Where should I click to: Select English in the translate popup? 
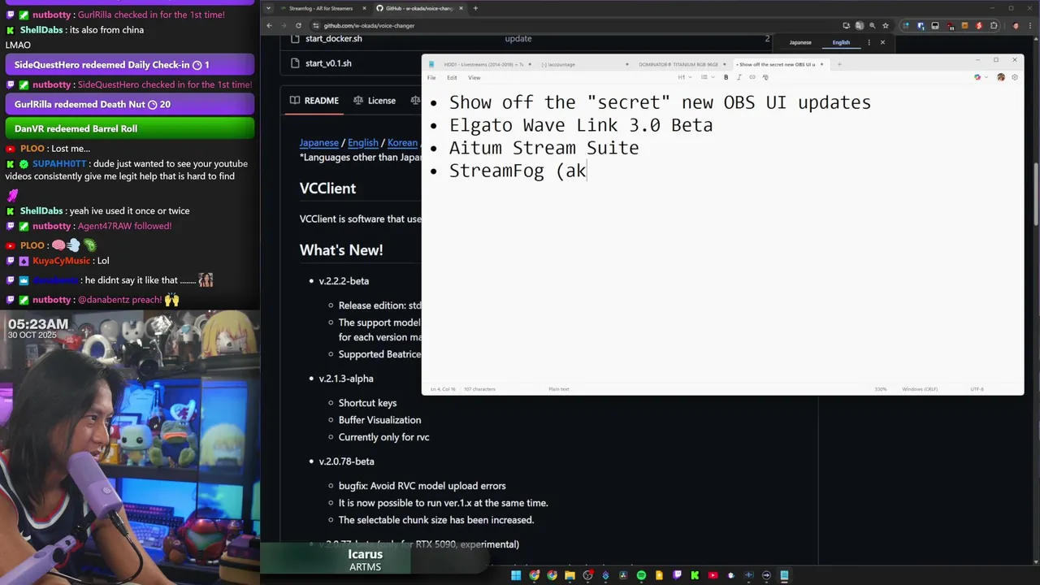click(x=841, y=42)
